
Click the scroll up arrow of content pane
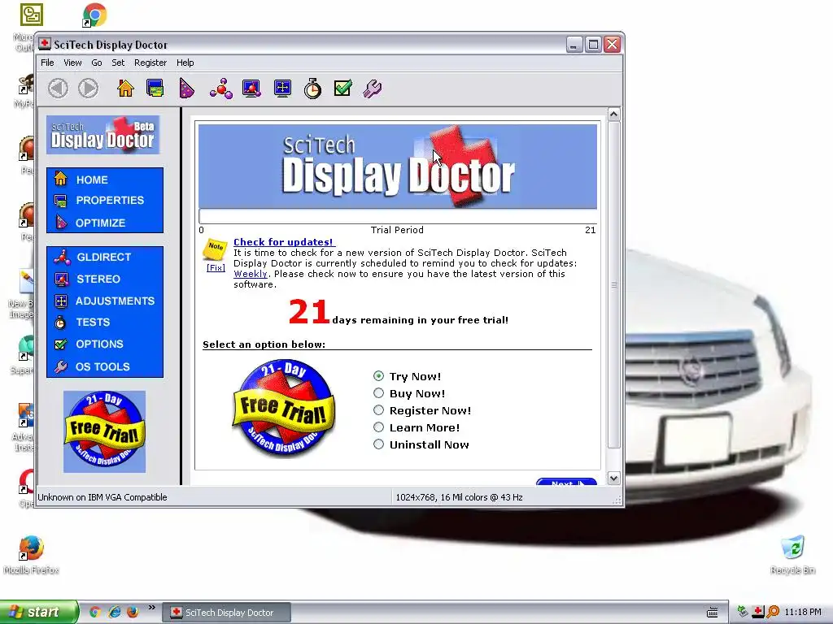pyautogui.click(x=613, y=114)
